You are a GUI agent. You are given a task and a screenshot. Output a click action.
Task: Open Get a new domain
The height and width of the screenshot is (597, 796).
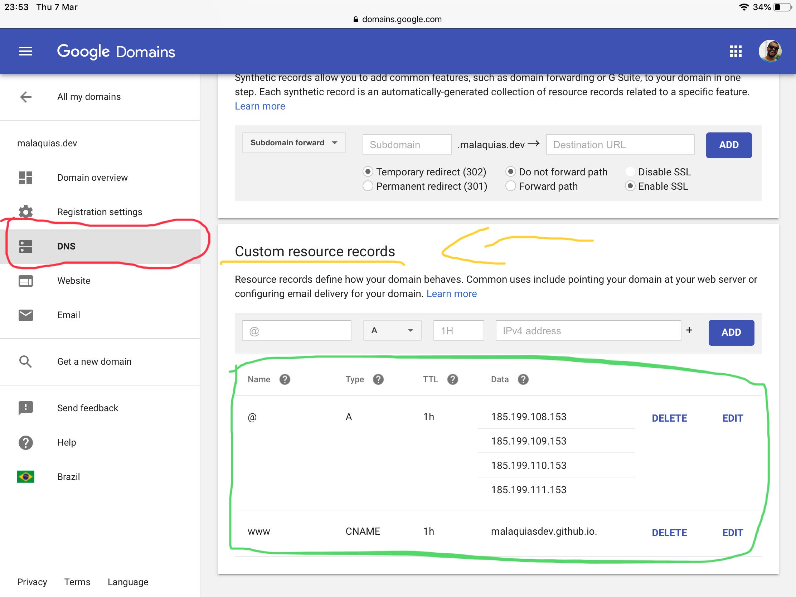(x=94, y=361)
